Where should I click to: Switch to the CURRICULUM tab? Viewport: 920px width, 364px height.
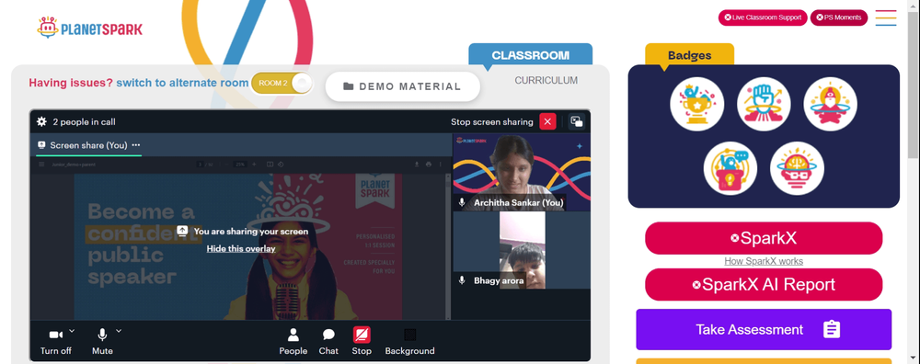pyautogui.click(x=546, y=80)
